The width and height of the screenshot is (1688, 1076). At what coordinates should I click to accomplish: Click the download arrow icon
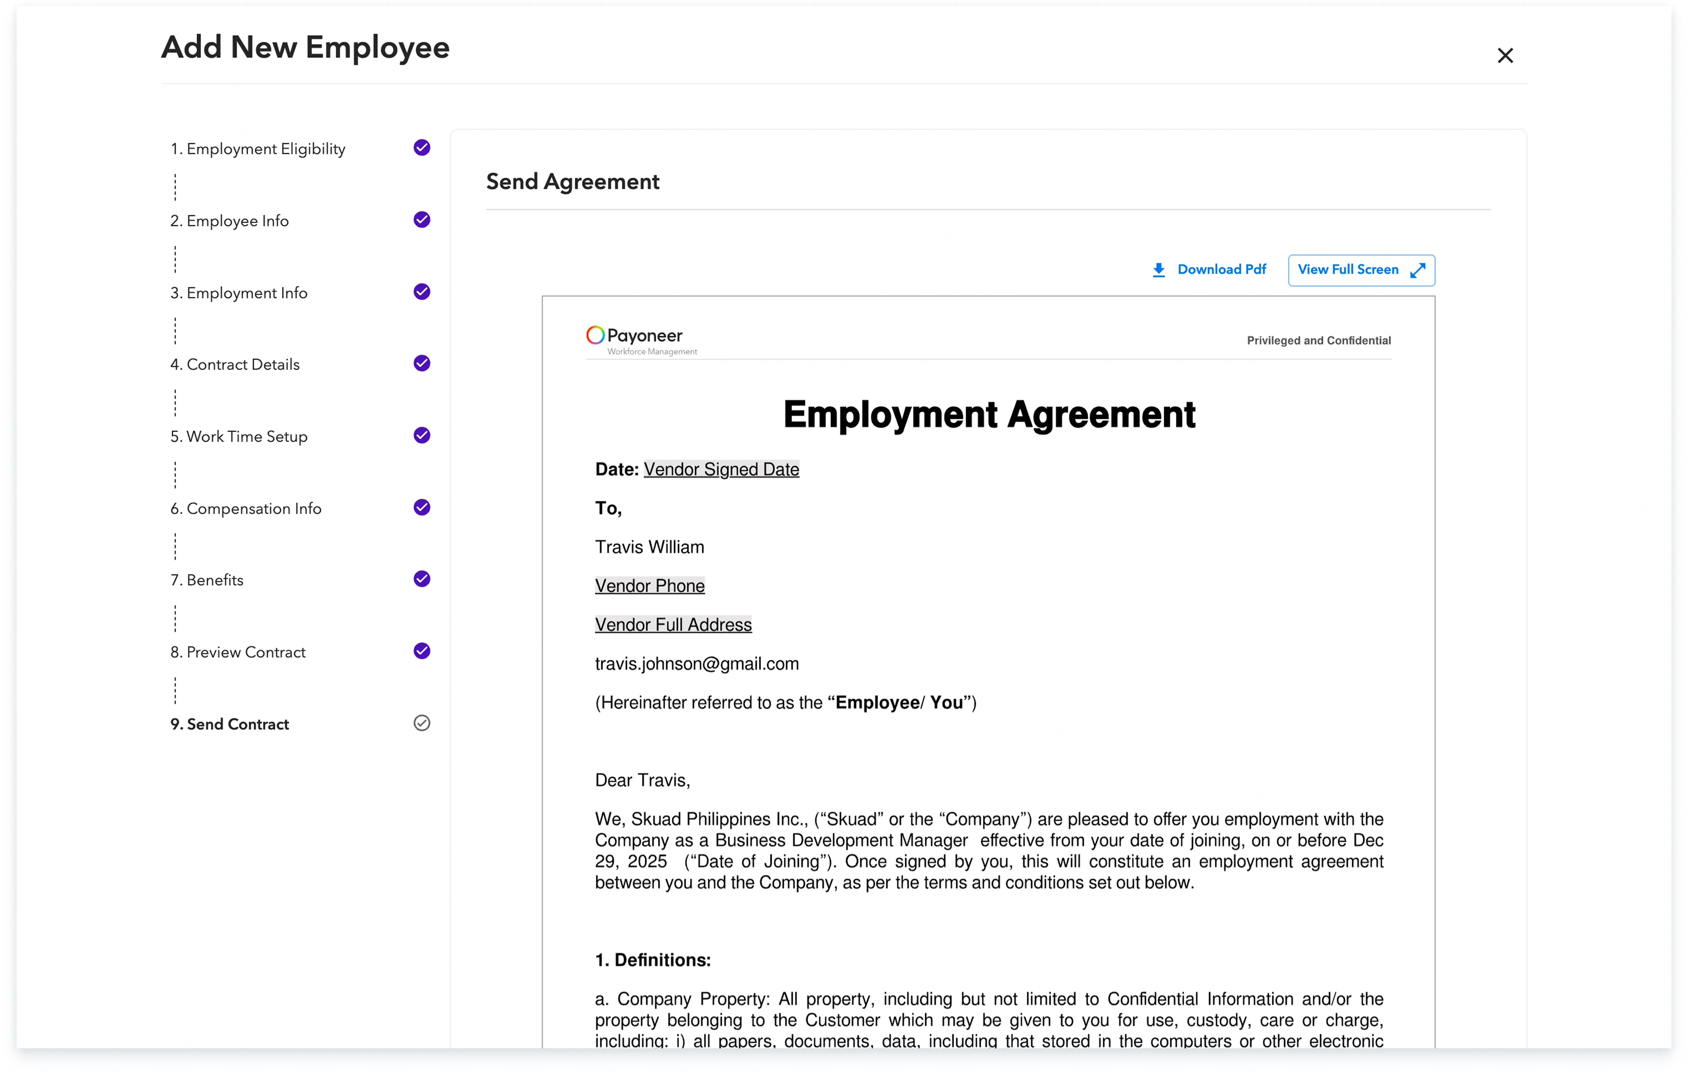1159,270
